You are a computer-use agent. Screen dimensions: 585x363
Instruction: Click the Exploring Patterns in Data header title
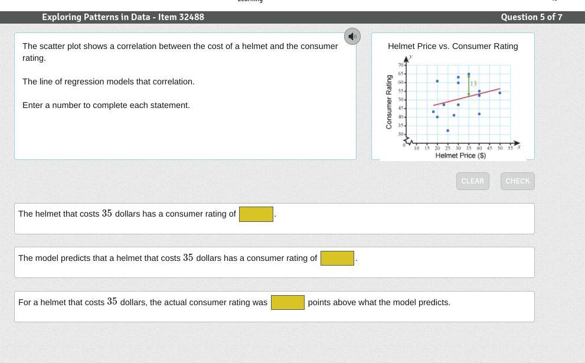(x=123, y=17)
